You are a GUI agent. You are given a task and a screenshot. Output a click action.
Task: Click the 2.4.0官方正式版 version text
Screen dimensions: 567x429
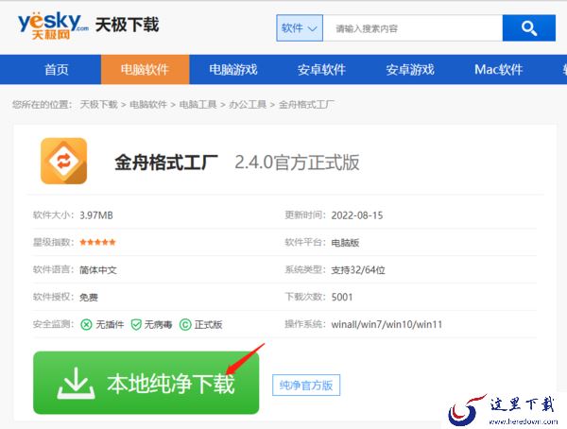tap(297, 162)
